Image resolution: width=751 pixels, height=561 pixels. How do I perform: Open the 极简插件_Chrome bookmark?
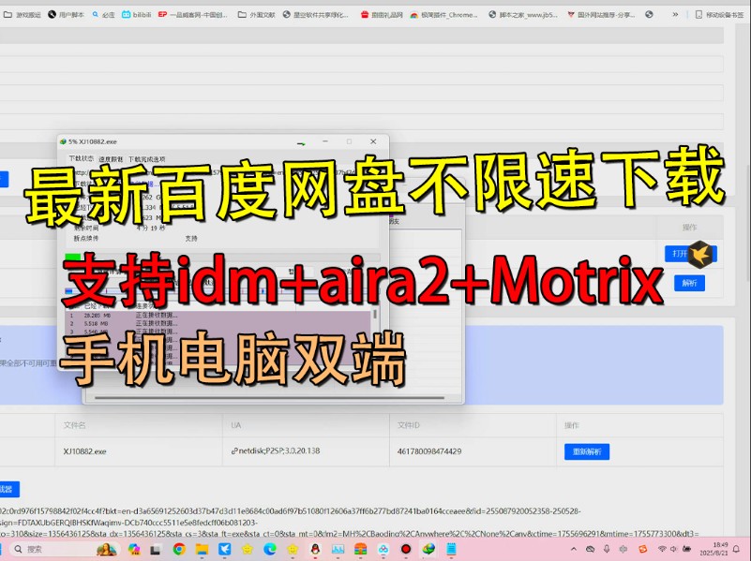coord(444,15)
